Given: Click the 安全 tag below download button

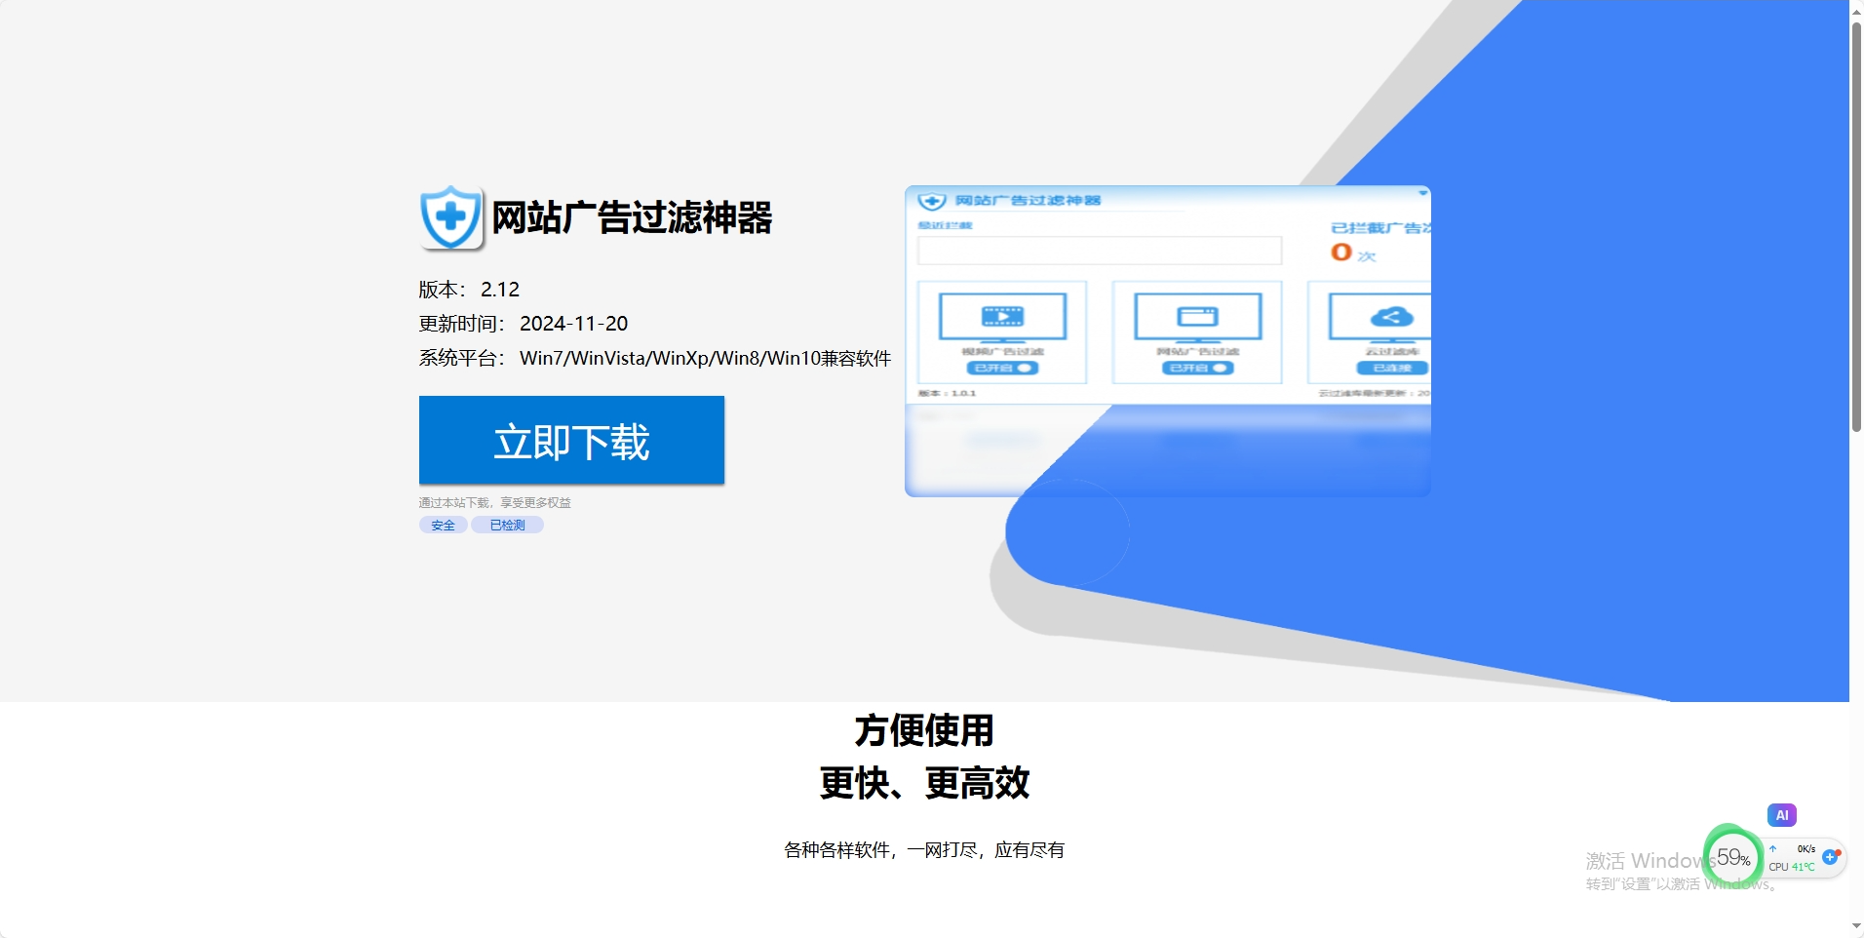Looking at the screenshot, I should [x=443, y=525].
